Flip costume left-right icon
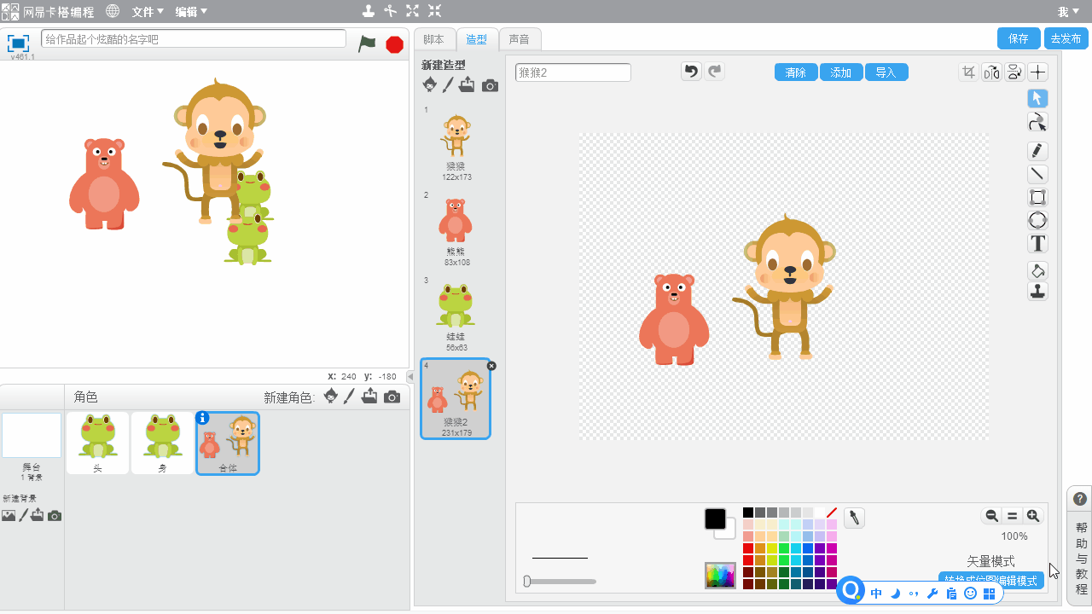 (x=991, y=72)
